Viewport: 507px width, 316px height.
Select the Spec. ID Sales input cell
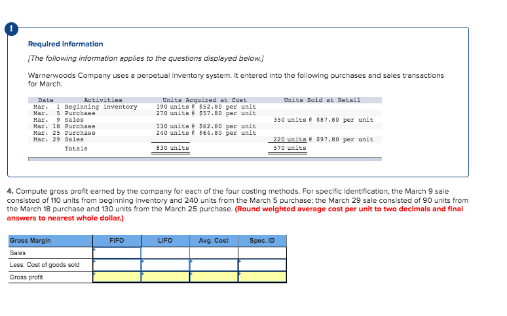(x=262, y=253)
